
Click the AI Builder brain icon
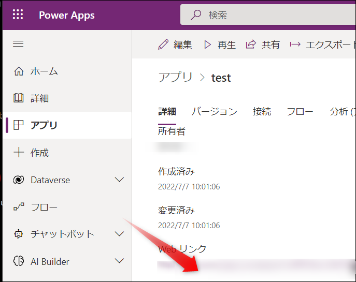[x=18, y=261]
